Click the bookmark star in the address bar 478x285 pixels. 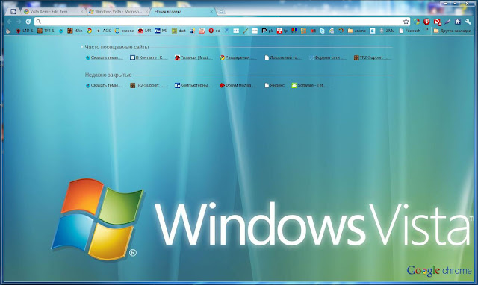406,22
